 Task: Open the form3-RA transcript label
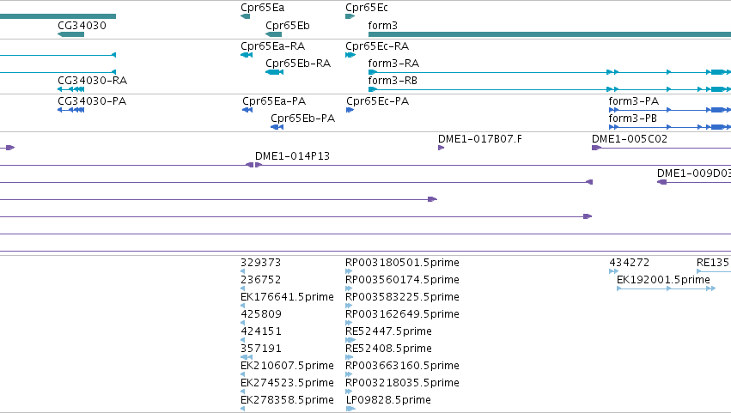click(x=393, y=63)
